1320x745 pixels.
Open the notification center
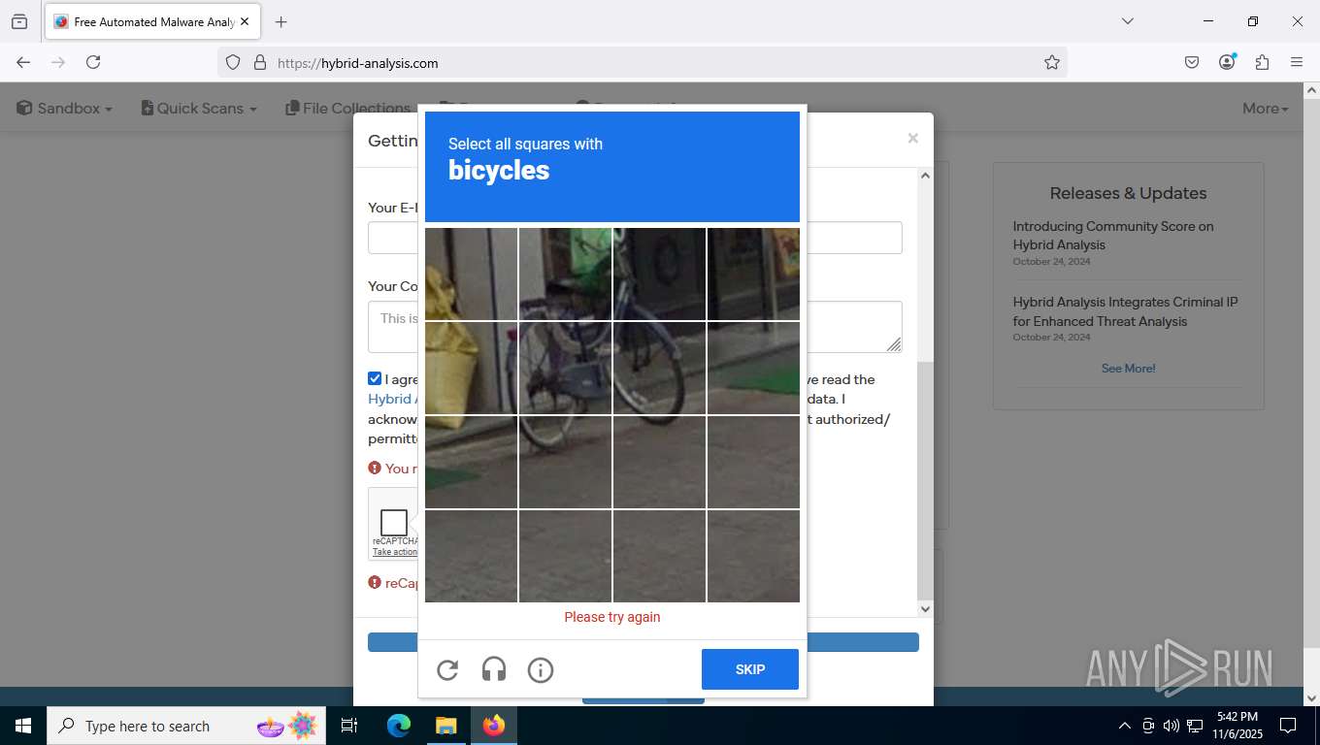pos(1288,726)
